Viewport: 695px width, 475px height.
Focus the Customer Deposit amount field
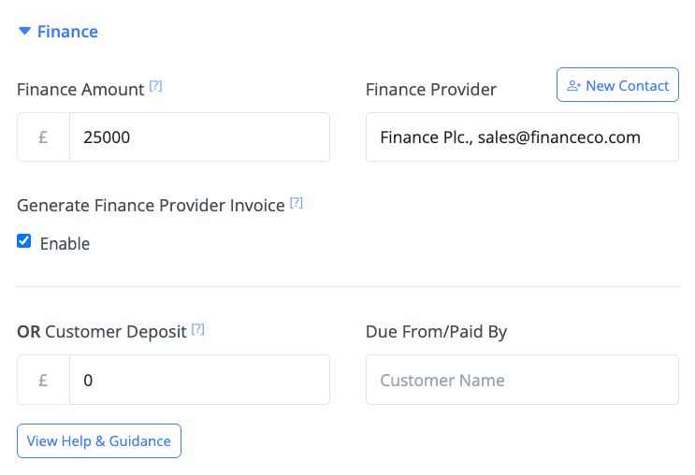198,381
